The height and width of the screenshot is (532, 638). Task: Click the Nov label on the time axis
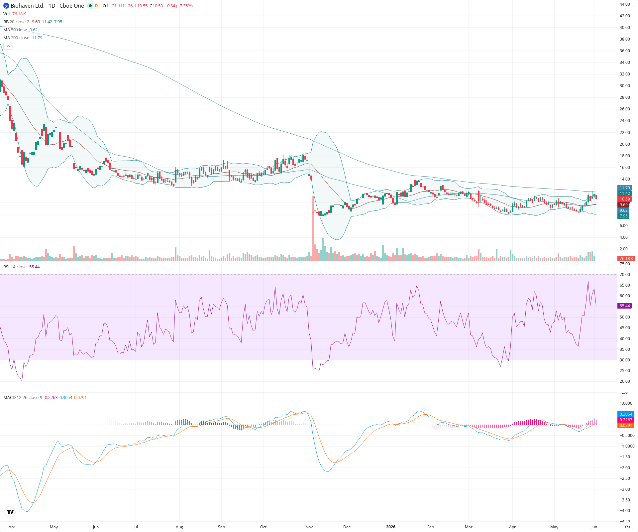click(309, 527)
